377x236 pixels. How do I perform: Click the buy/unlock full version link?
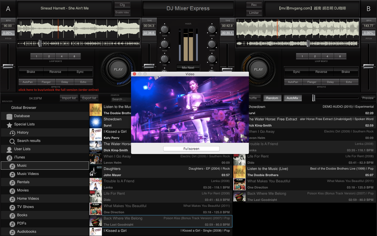[59, 90]
